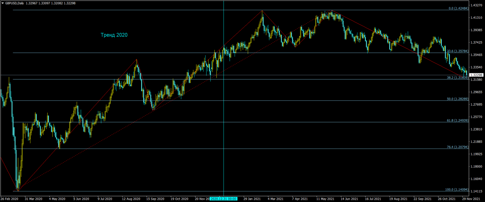Click the 1.35465 price scale value
485x202 pixels.
click(x=476, y=55)
